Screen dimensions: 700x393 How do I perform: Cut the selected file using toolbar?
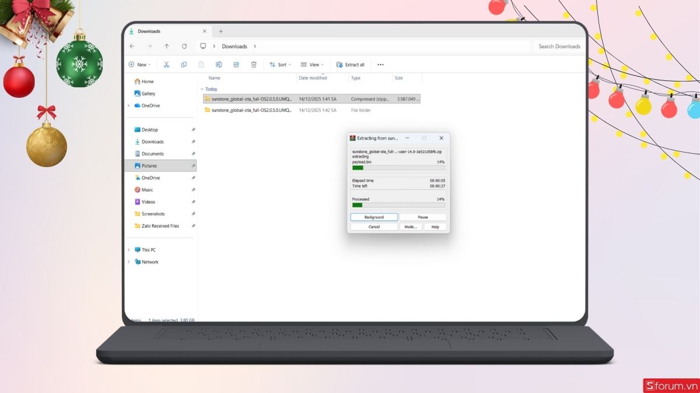tap(166, 64)
